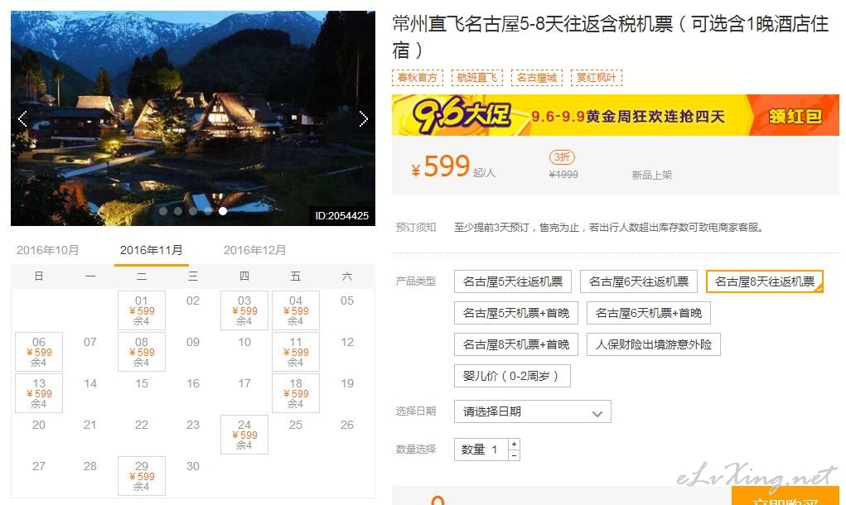Open the 请选择日期 date dropdown

(x=533, y=411)
